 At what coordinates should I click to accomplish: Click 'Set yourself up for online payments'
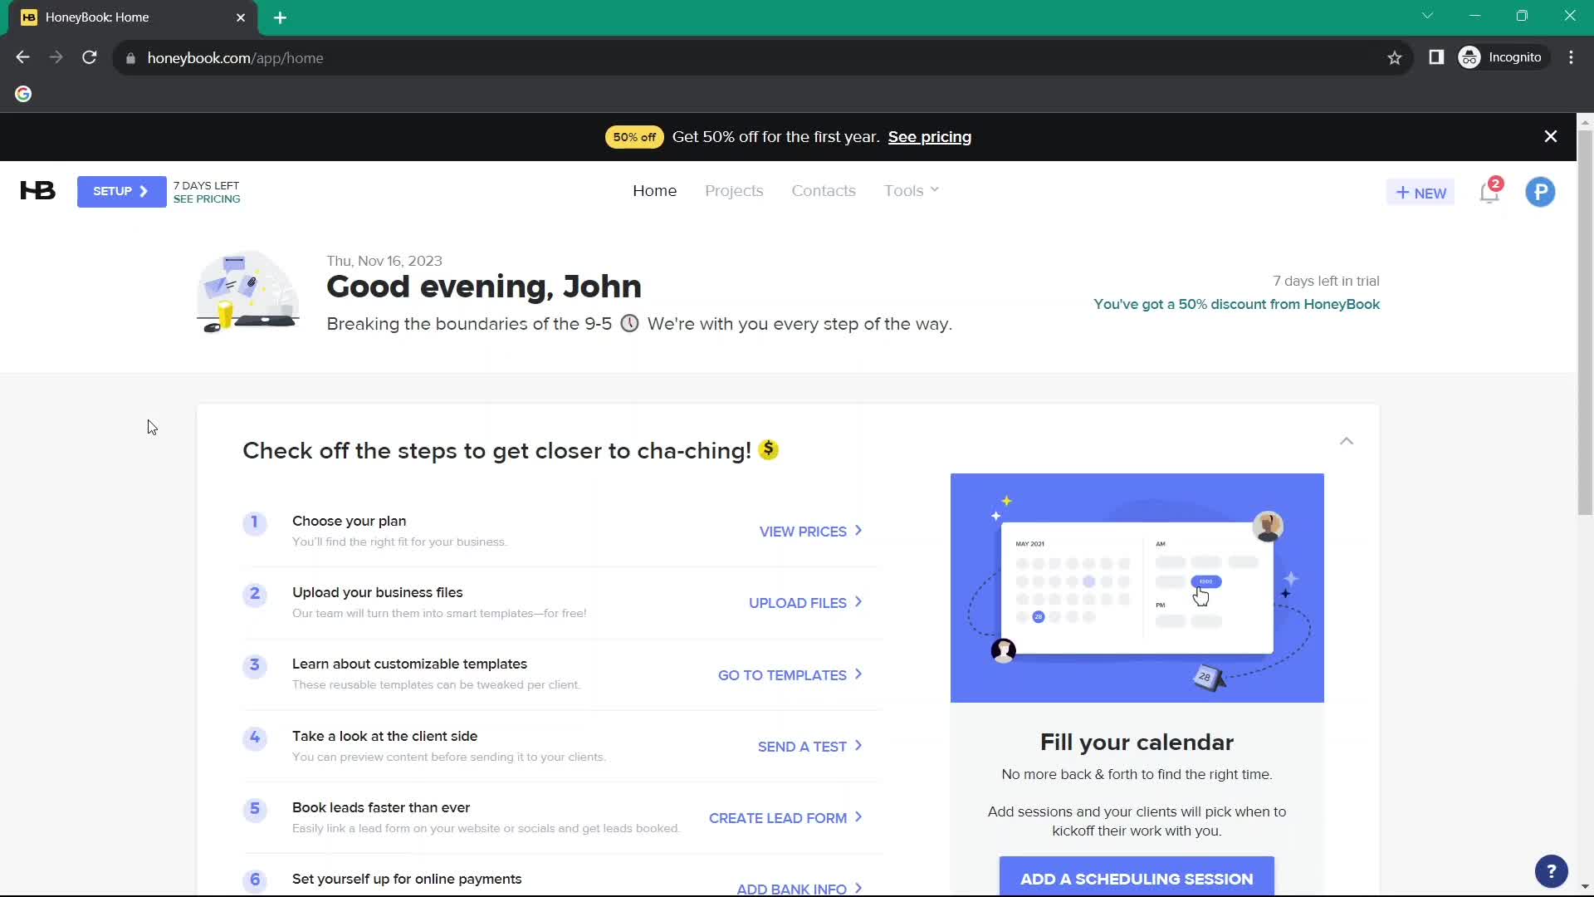(x=407, y=879)
